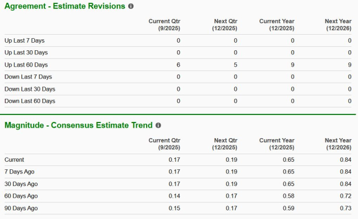The width and height of the screenshot is (358, 219).
Task: Click Current Year (12/2025) header in Agreement table
Action: [277, 25]
